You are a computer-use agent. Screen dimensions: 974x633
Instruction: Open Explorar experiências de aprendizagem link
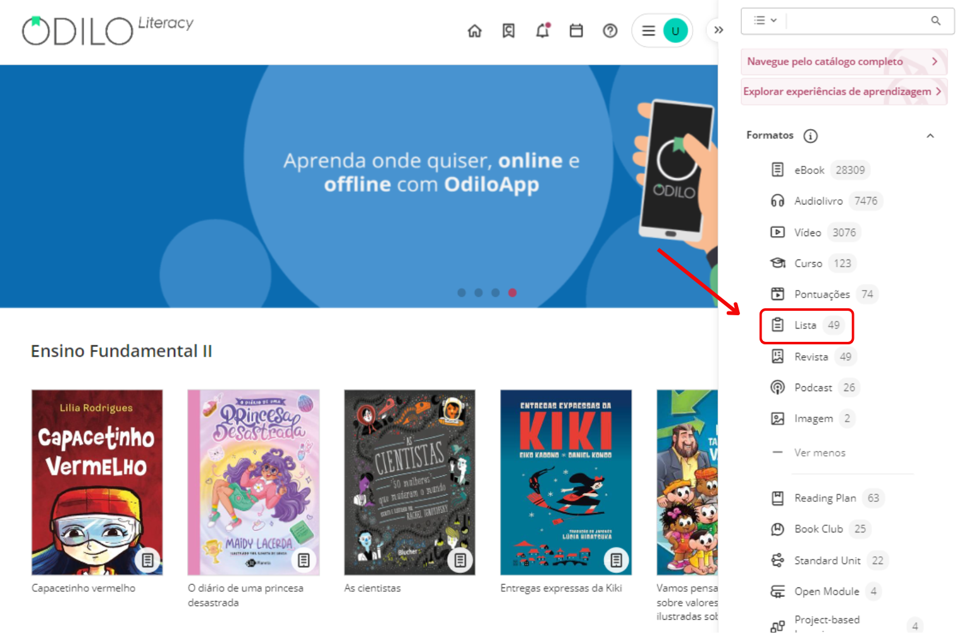(x=844, y=91)
